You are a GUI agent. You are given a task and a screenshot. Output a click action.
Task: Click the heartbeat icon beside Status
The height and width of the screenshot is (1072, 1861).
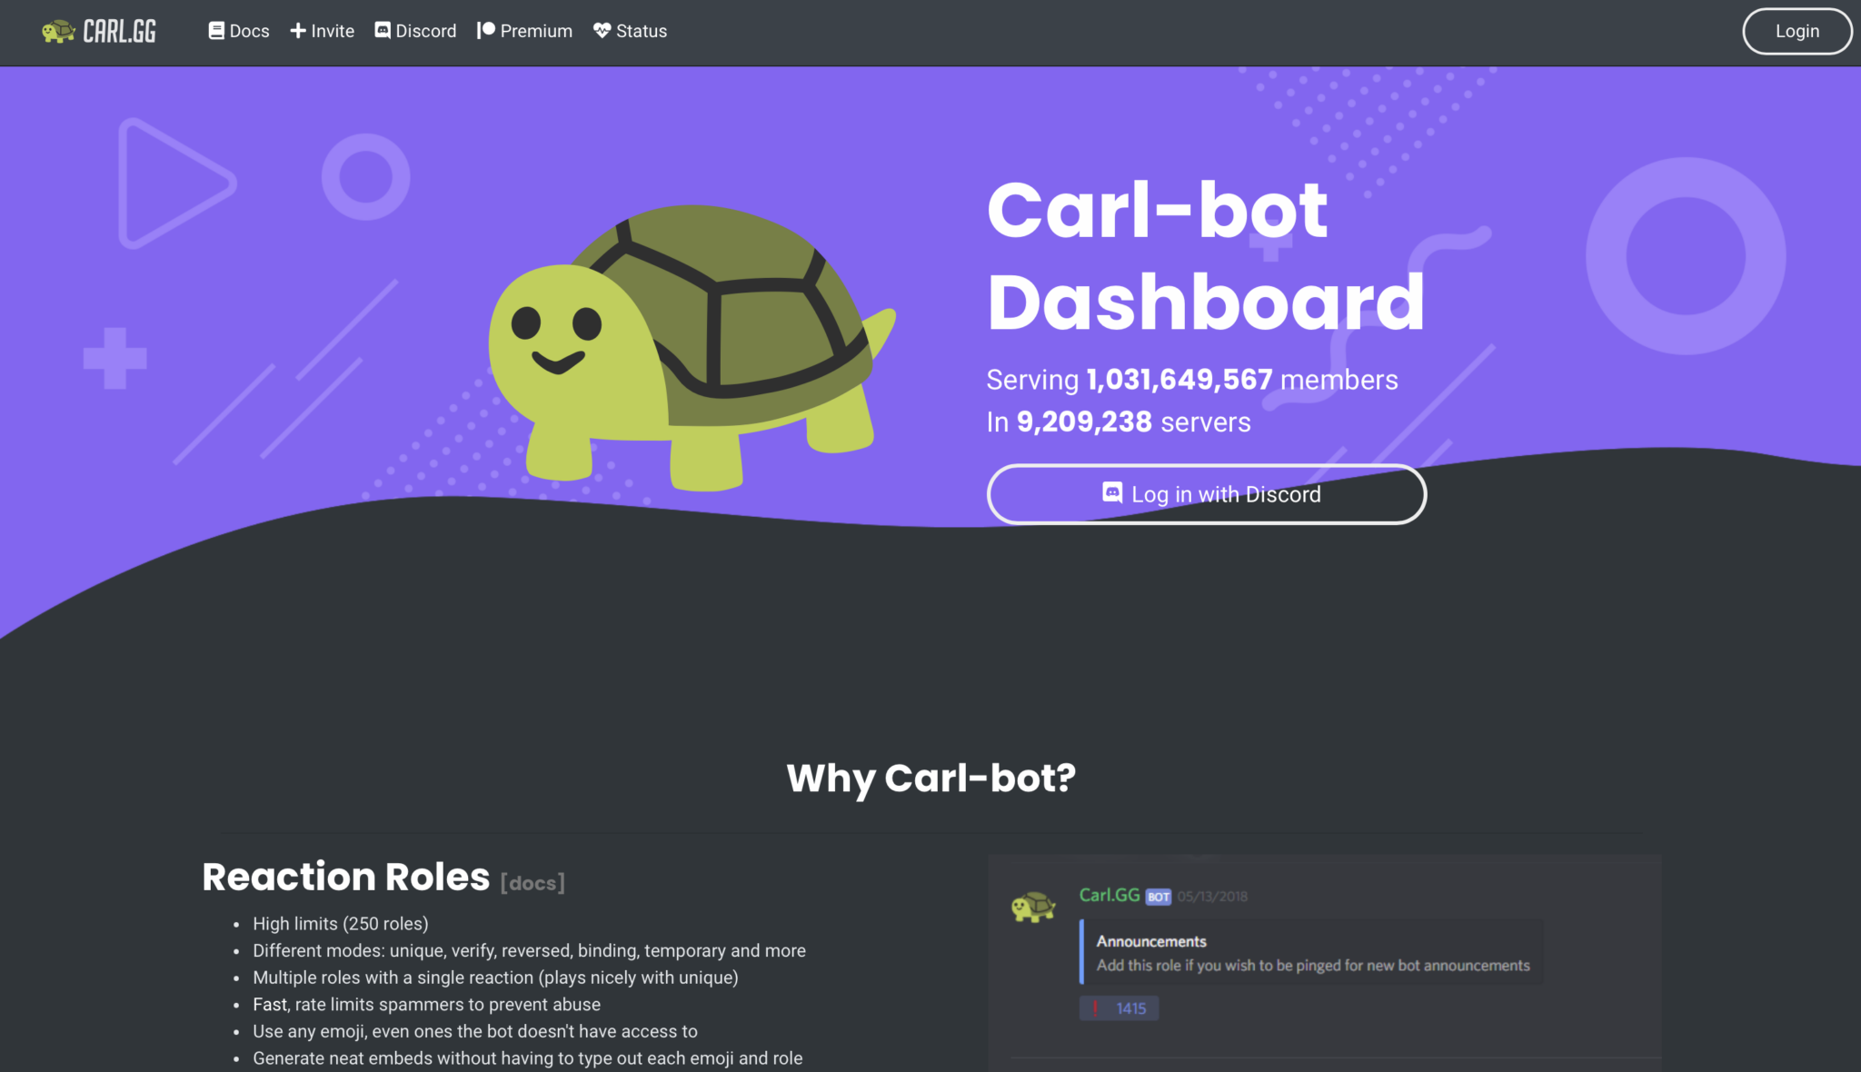pos(602,30)
